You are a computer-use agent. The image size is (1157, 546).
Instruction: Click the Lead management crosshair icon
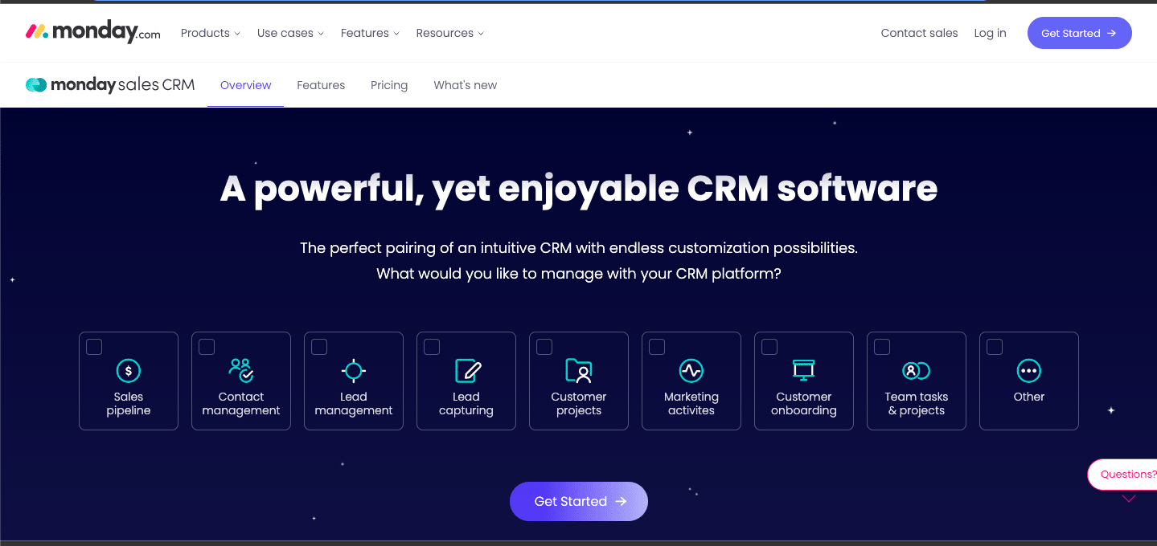point(354,370)
